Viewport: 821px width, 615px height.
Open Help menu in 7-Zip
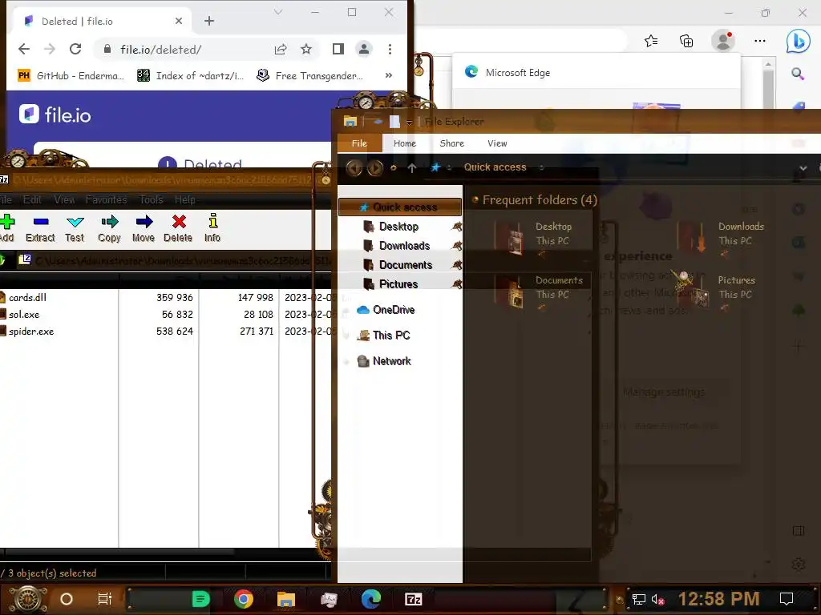[185, 199]
